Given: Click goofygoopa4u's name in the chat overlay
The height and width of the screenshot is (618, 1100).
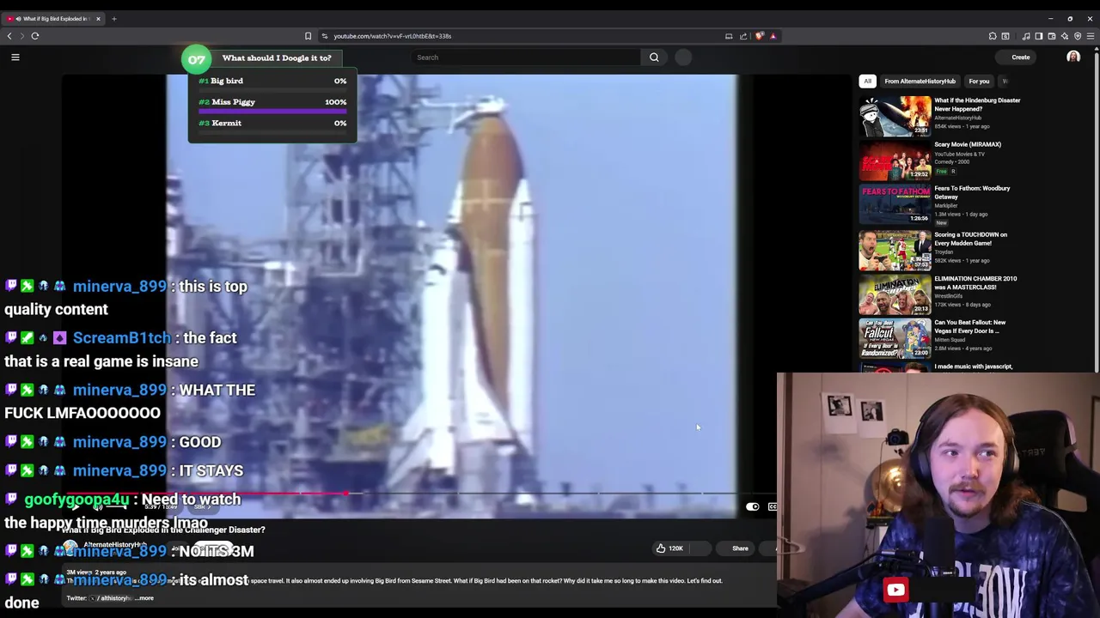Looking at the screenshot, I should (x=76, y=500).
